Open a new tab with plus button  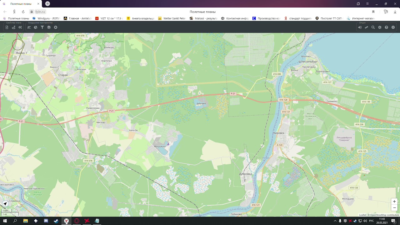47,4
